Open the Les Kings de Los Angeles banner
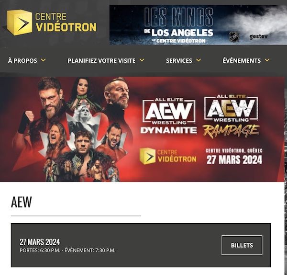 tap(198, 25)
